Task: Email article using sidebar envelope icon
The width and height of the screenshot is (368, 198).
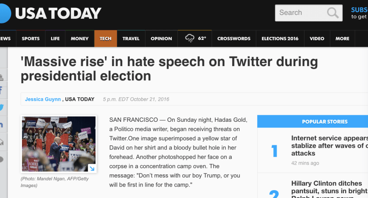Action: (x=2, y=141)
